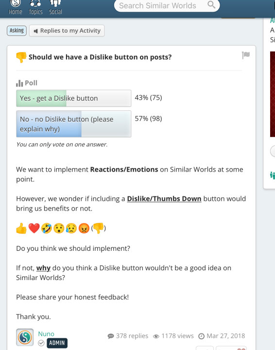Click the thumbs down icon beside post title
This screenshot has height=350, width=275.
click(x=21, y=57)
